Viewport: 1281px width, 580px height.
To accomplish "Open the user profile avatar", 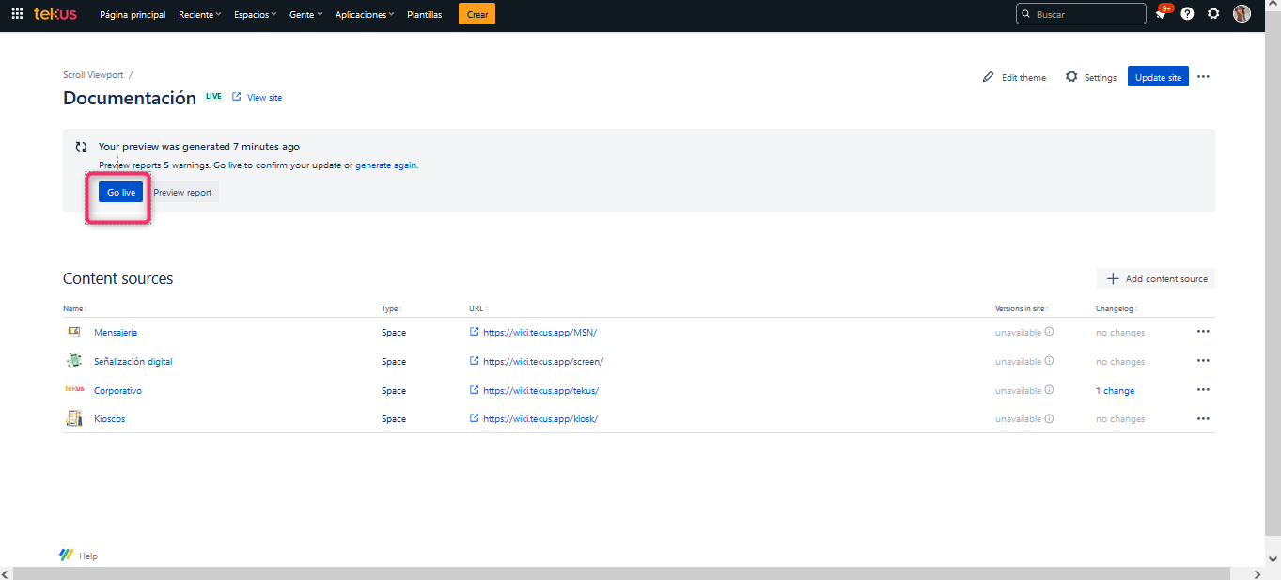I will (x=1242, y=14).
